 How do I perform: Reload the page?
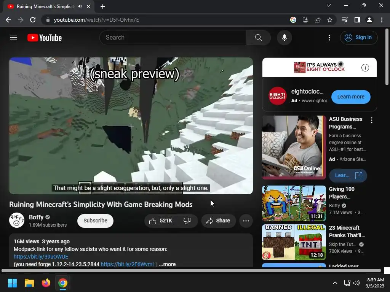pos(33,20)
